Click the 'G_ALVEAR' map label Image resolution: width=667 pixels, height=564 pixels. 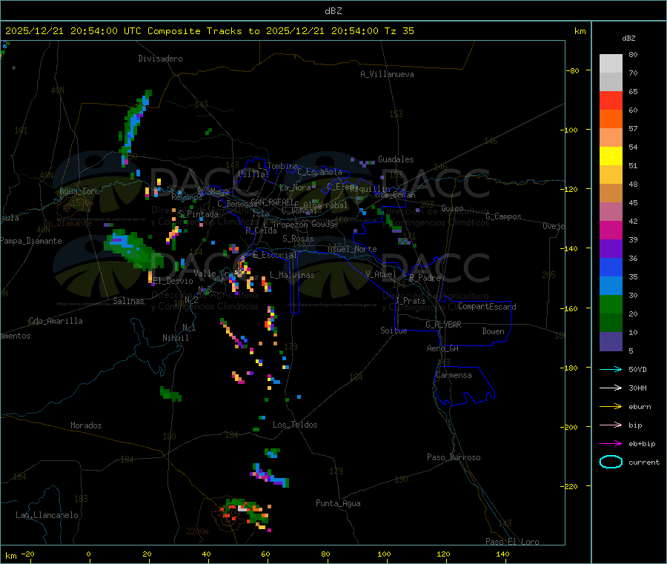pyautogui.click(x=443, y=325)
